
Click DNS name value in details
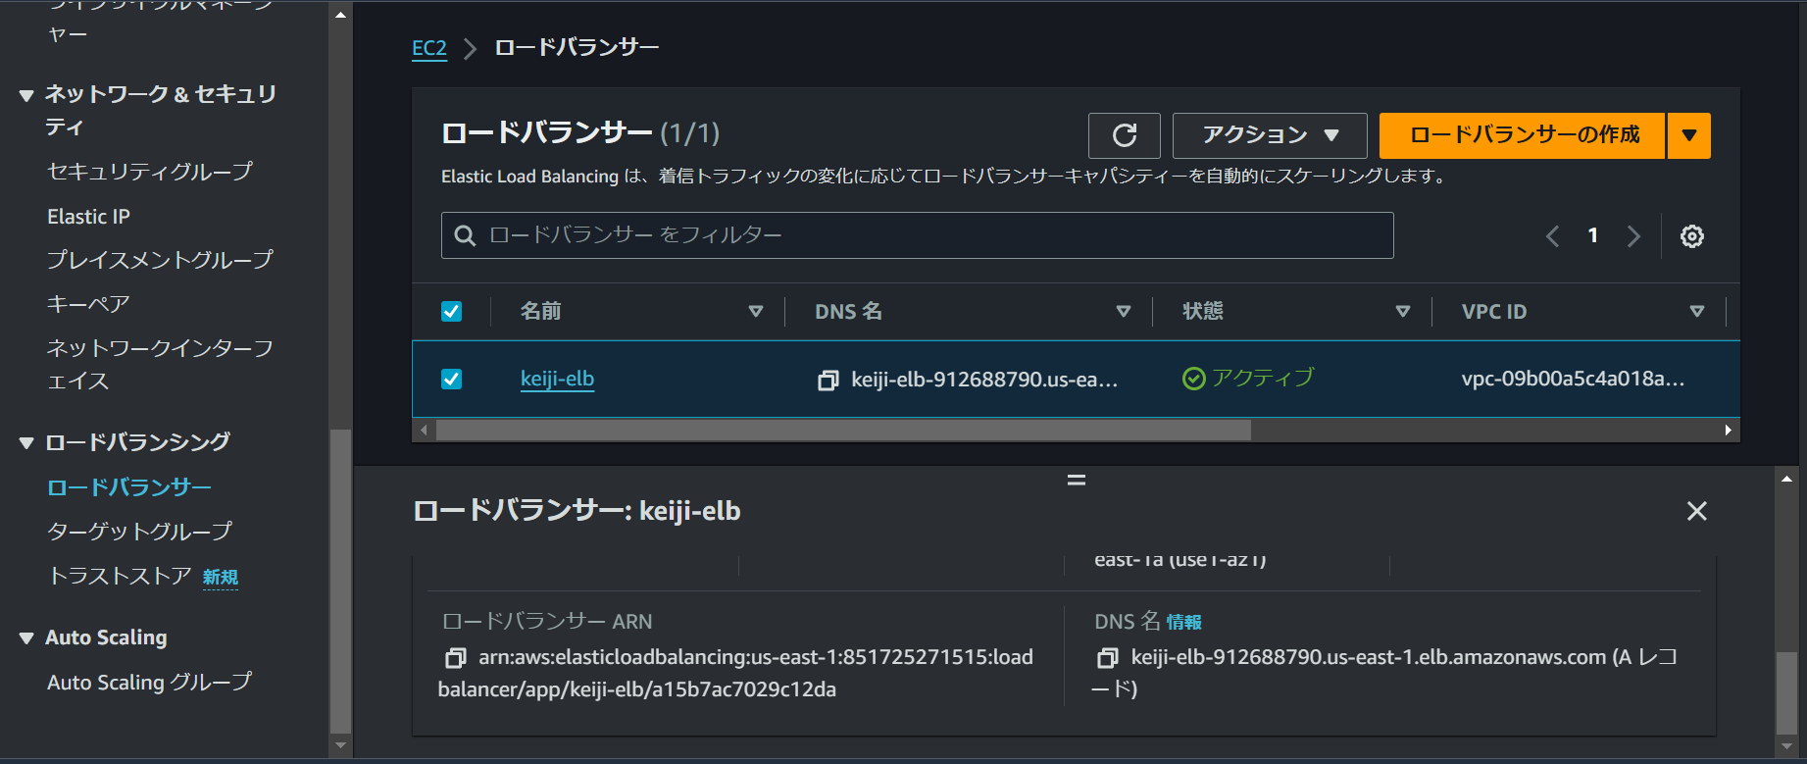tap(1384, 673)
